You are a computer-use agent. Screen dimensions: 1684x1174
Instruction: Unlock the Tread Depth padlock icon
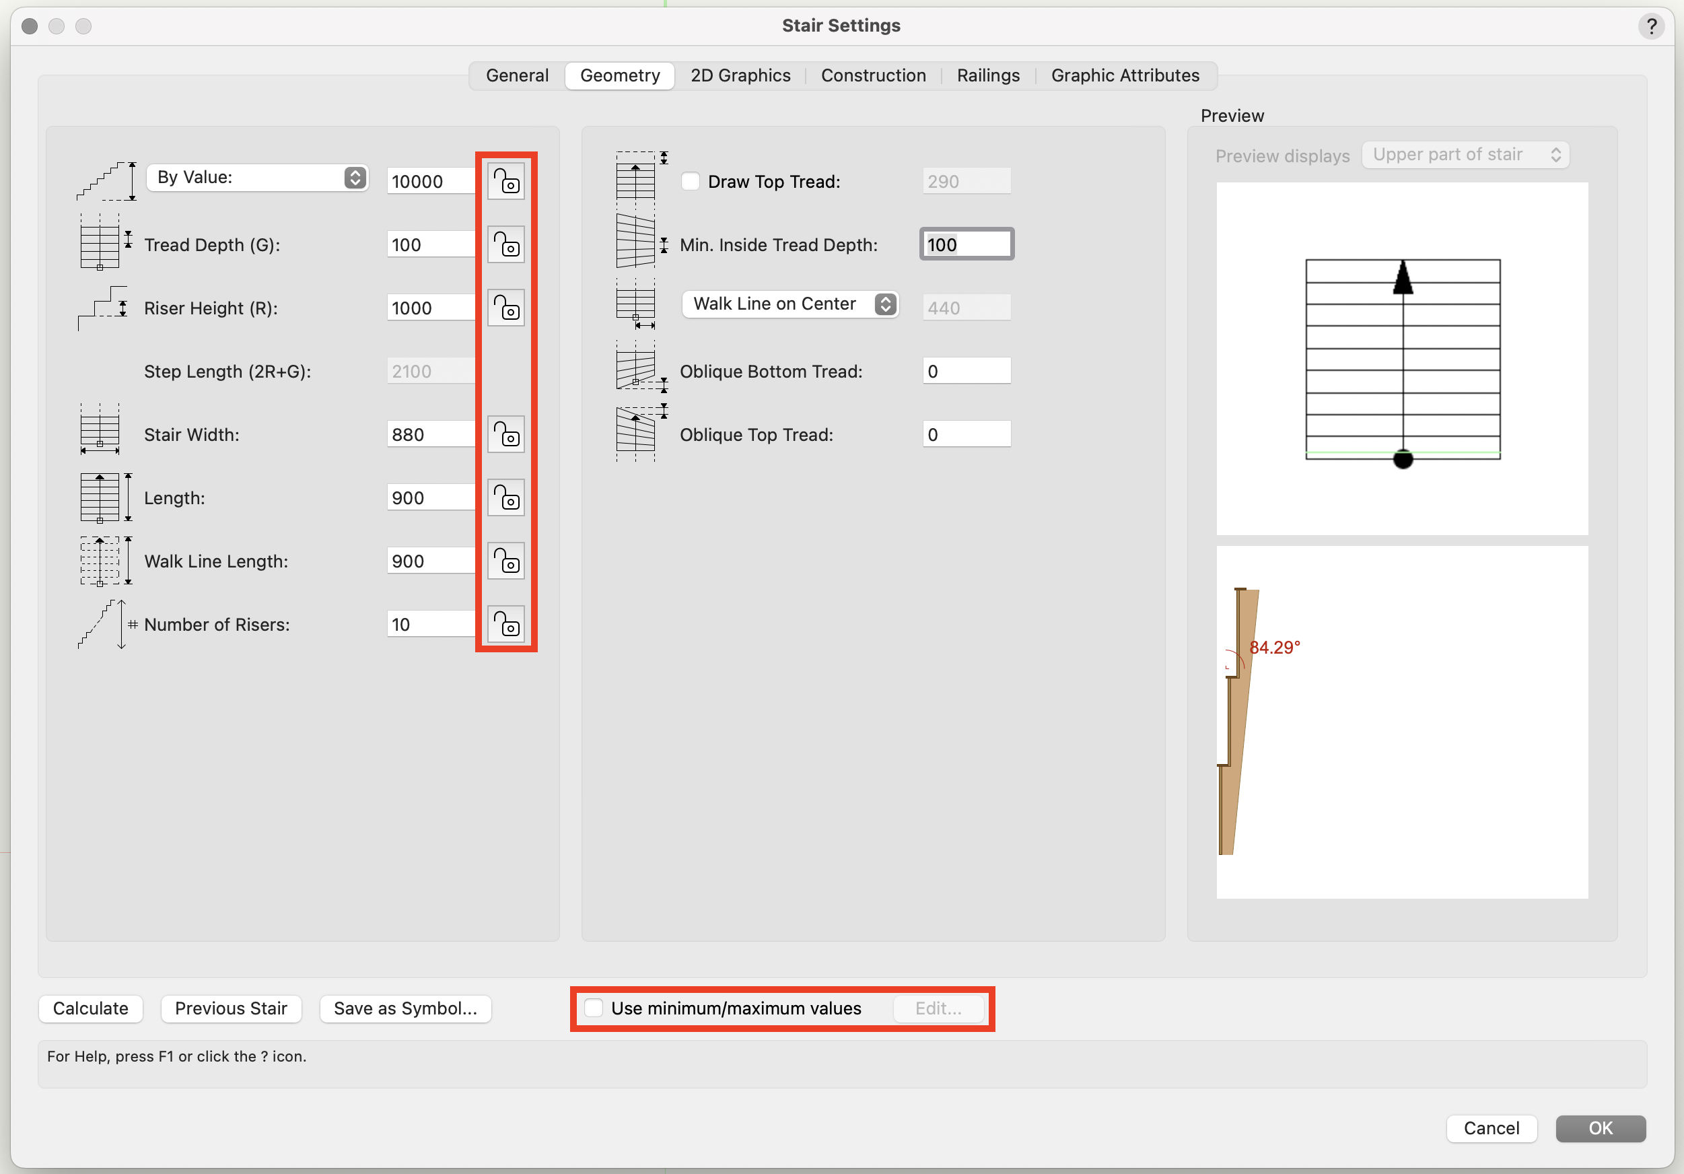(505, 244)
